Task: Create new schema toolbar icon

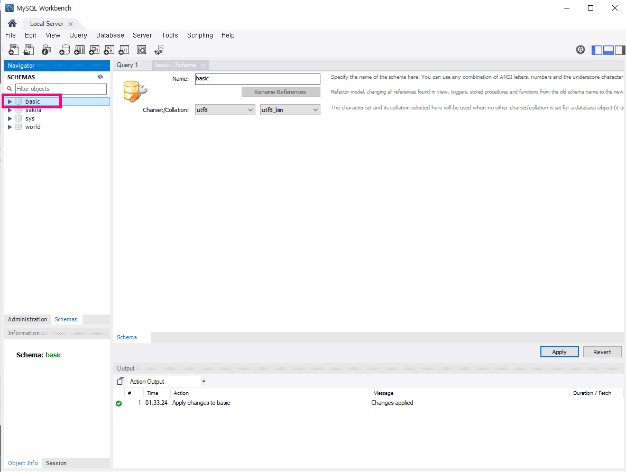Action: tap(65, 50)
